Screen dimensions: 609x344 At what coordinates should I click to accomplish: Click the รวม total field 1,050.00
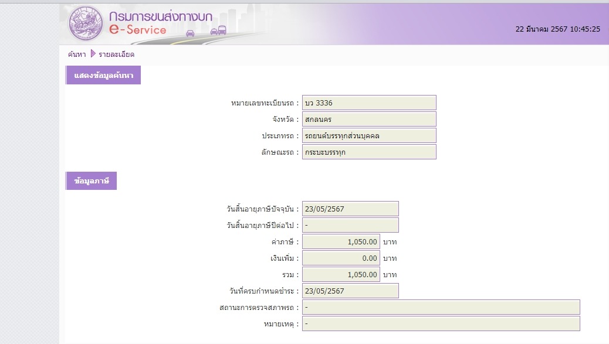click(x=341, y=275)
